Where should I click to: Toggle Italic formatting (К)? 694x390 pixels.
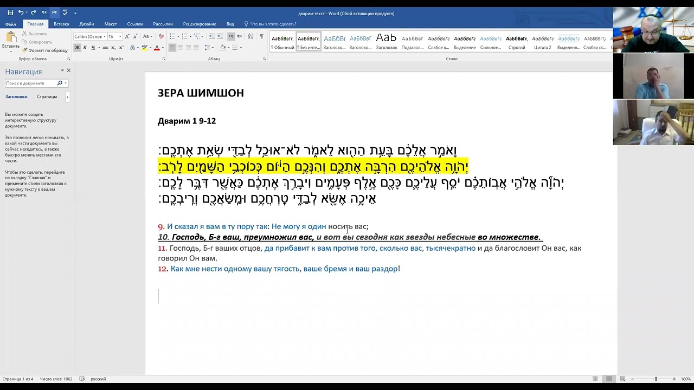pos(85,48)
